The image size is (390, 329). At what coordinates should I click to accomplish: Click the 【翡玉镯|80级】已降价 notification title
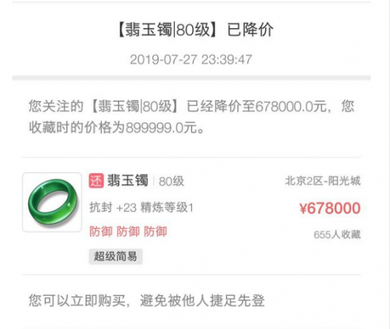(x=195, y=30)
